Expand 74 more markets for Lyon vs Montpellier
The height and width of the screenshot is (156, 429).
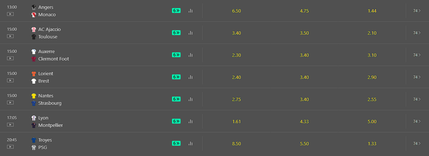pyautogui.click(x=417, y=121)
